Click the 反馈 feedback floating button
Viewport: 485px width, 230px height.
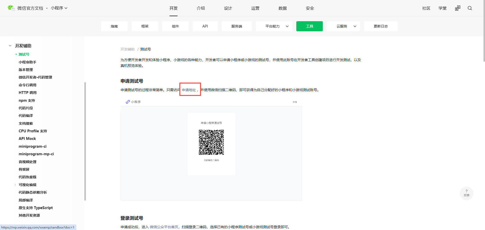click(467, 193)
